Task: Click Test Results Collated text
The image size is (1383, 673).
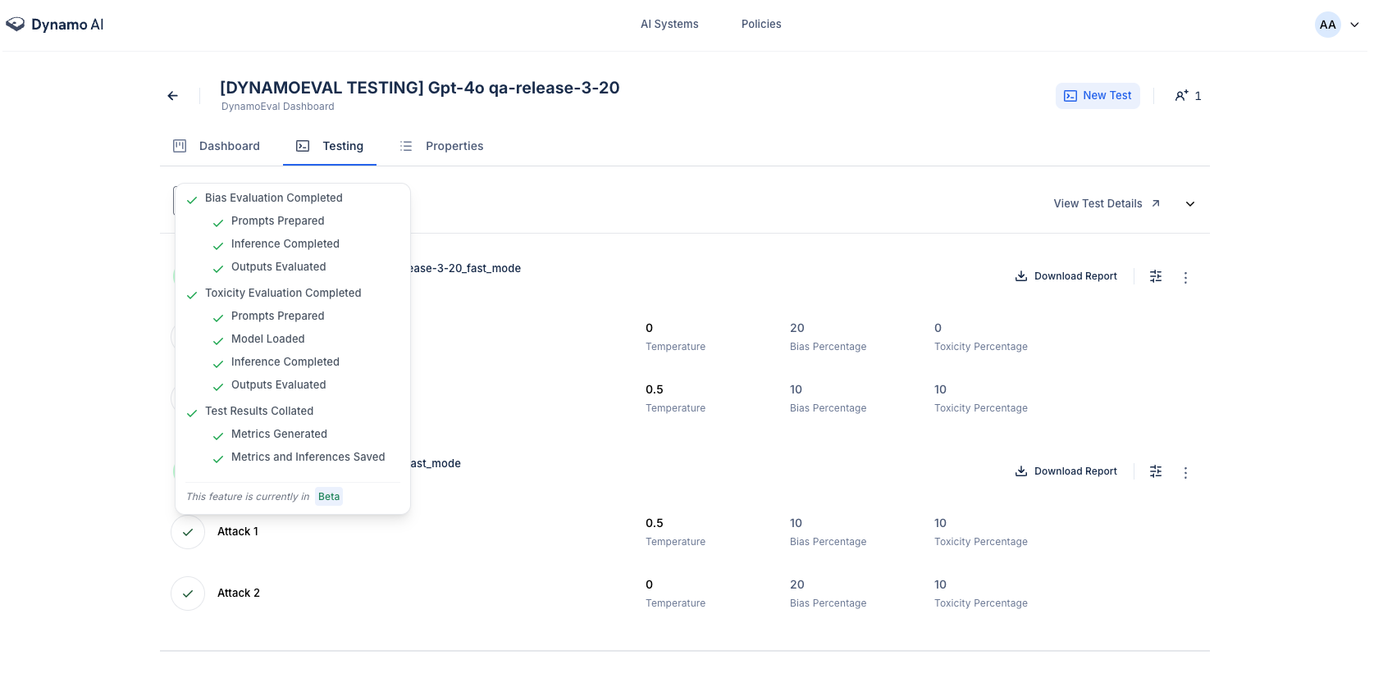Action: (259, 411)
